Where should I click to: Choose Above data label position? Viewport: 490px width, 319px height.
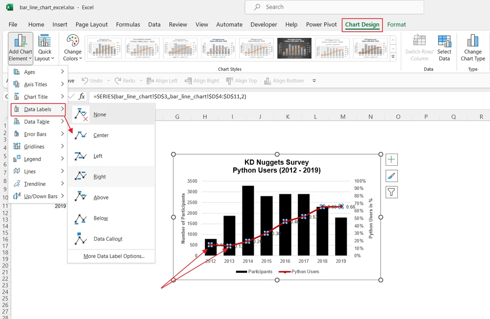pos(101,197)
